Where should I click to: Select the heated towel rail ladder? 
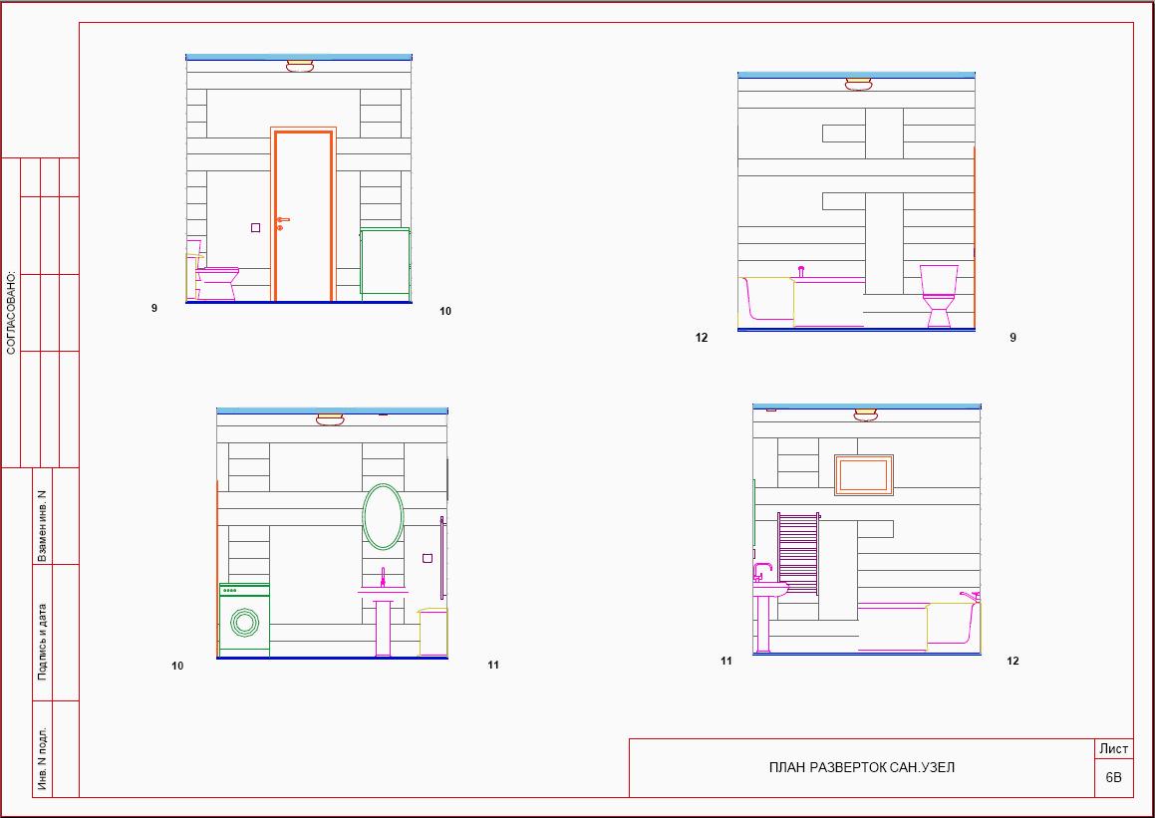coord(798,554)
